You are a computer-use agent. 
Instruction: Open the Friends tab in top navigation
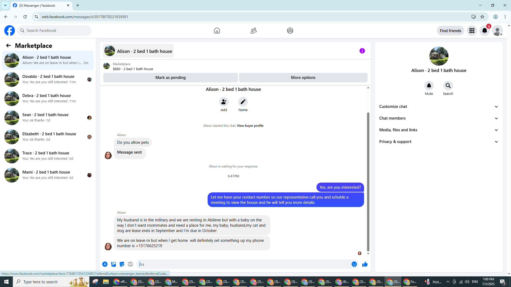click(253, 31)
